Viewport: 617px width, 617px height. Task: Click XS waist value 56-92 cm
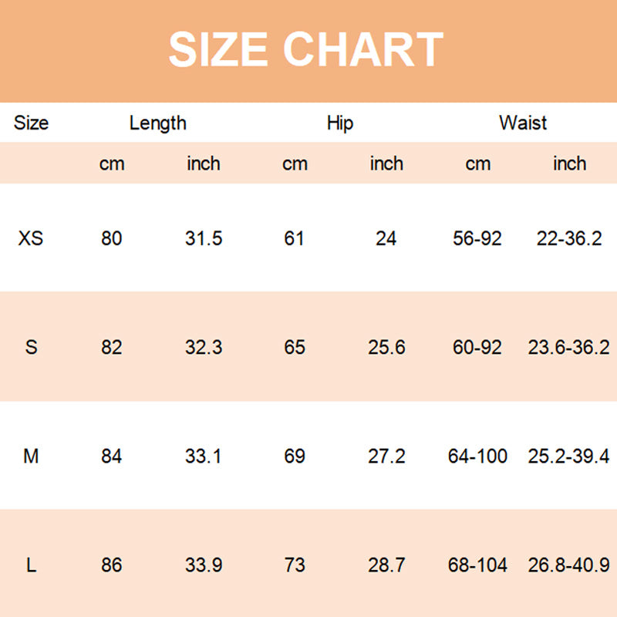[x=477, y=238]
